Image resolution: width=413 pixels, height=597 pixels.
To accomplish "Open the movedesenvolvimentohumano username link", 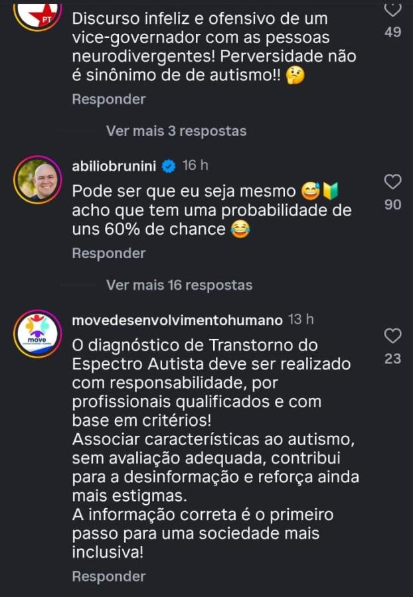I will tap(177, 320).
